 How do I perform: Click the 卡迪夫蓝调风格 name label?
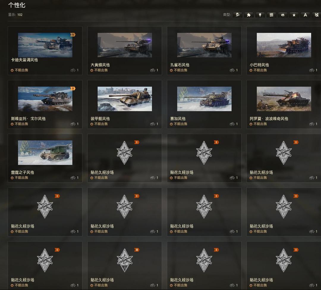coord(24,60)
